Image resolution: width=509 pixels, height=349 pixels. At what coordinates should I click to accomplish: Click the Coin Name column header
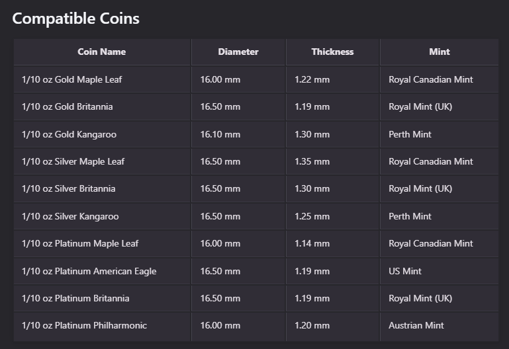(101, 52)
